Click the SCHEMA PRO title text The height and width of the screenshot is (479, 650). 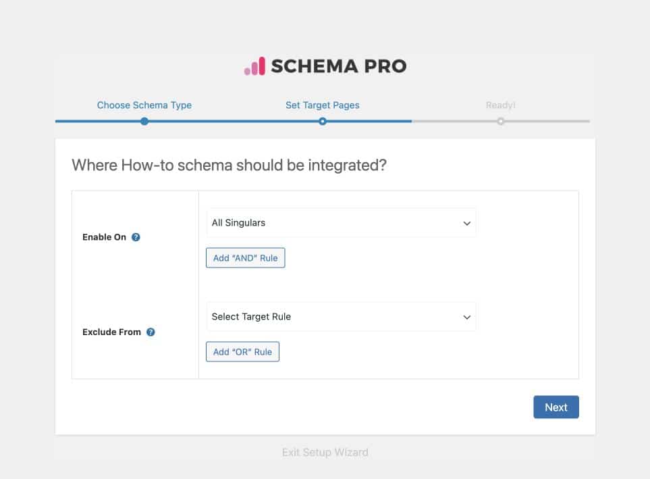pos(339,66)
